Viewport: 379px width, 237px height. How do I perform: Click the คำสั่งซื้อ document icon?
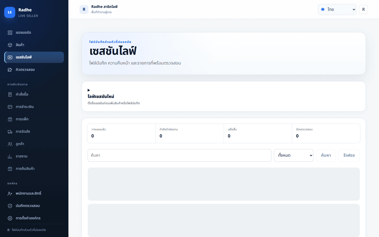coord(10,95)
